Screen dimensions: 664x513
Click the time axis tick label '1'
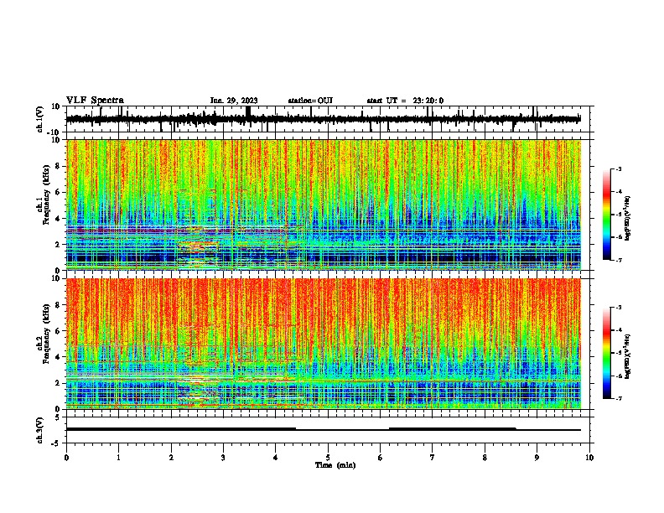click(x=119, y=458)
